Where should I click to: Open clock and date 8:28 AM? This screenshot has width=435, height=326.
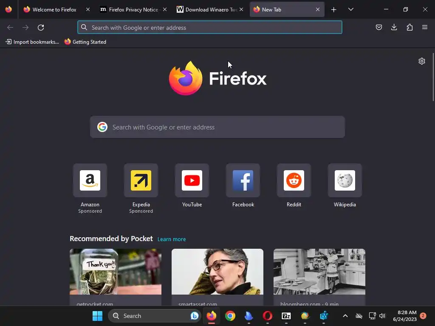pos(405,316)
